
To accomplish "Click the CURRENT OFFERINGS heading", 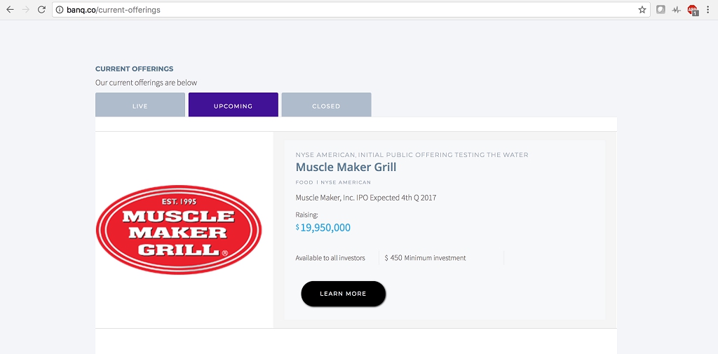I will pyautogui.click(x=134, y=69).
